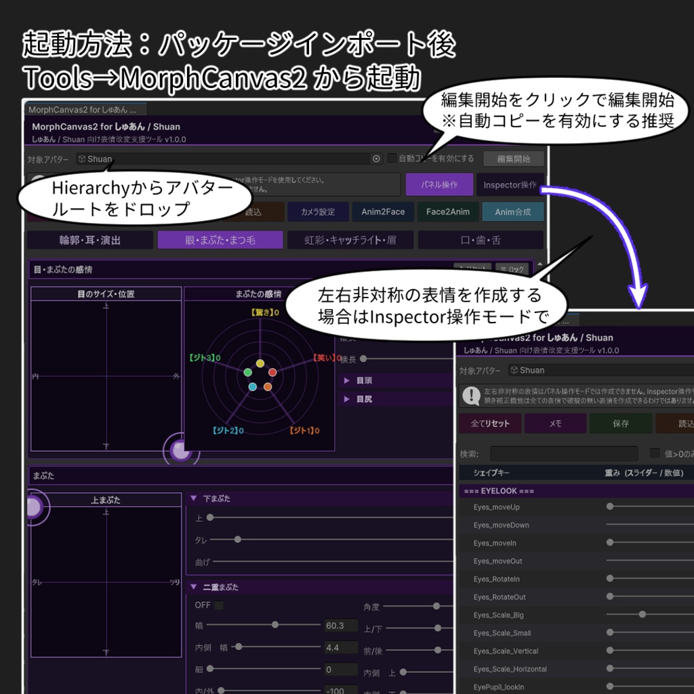
Task: Click the 二重まぶた 幅 slider handle
Action: click(x=275, y=624)
